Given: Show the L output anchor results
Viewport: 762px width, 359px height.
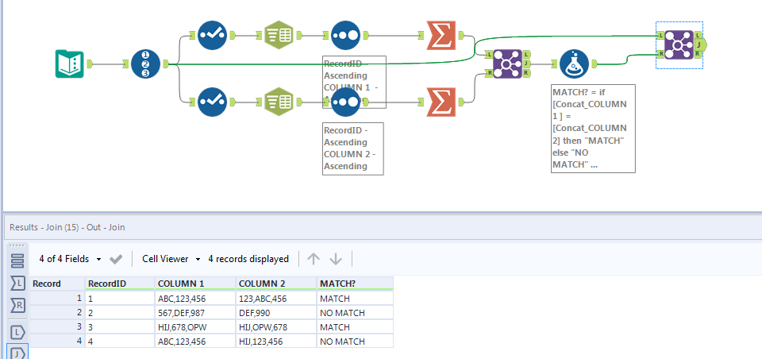Looking at the screenshot, I should pos(17,332).
